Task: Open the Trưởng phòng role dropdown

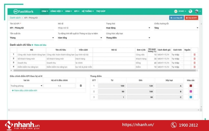Action: coord(27,86)
